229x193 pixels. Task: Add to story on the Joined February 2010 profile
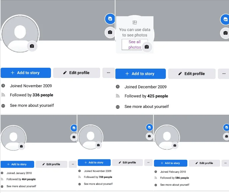[x=171, y=163]
